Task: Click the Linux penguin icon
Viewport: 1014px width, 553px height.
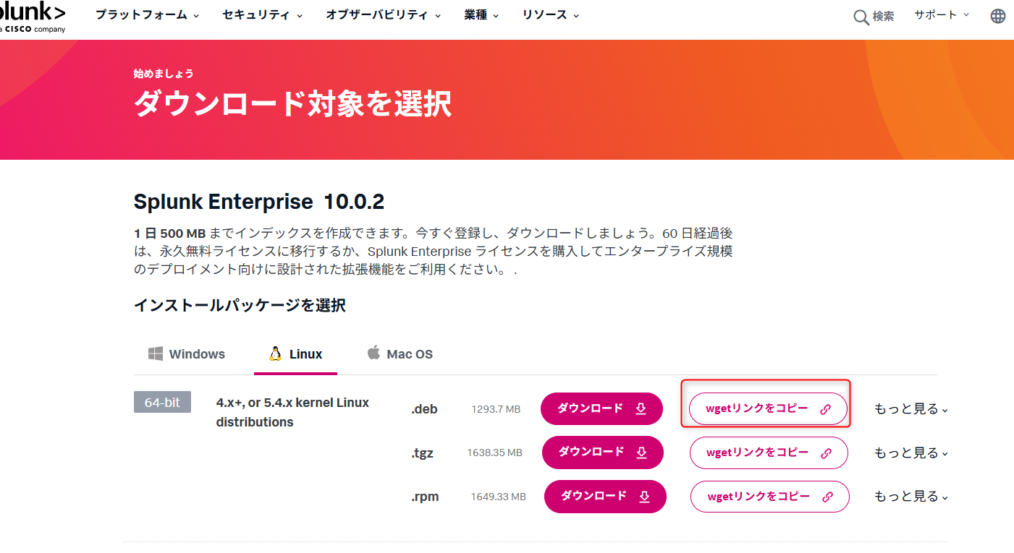Action: point(275,353)
